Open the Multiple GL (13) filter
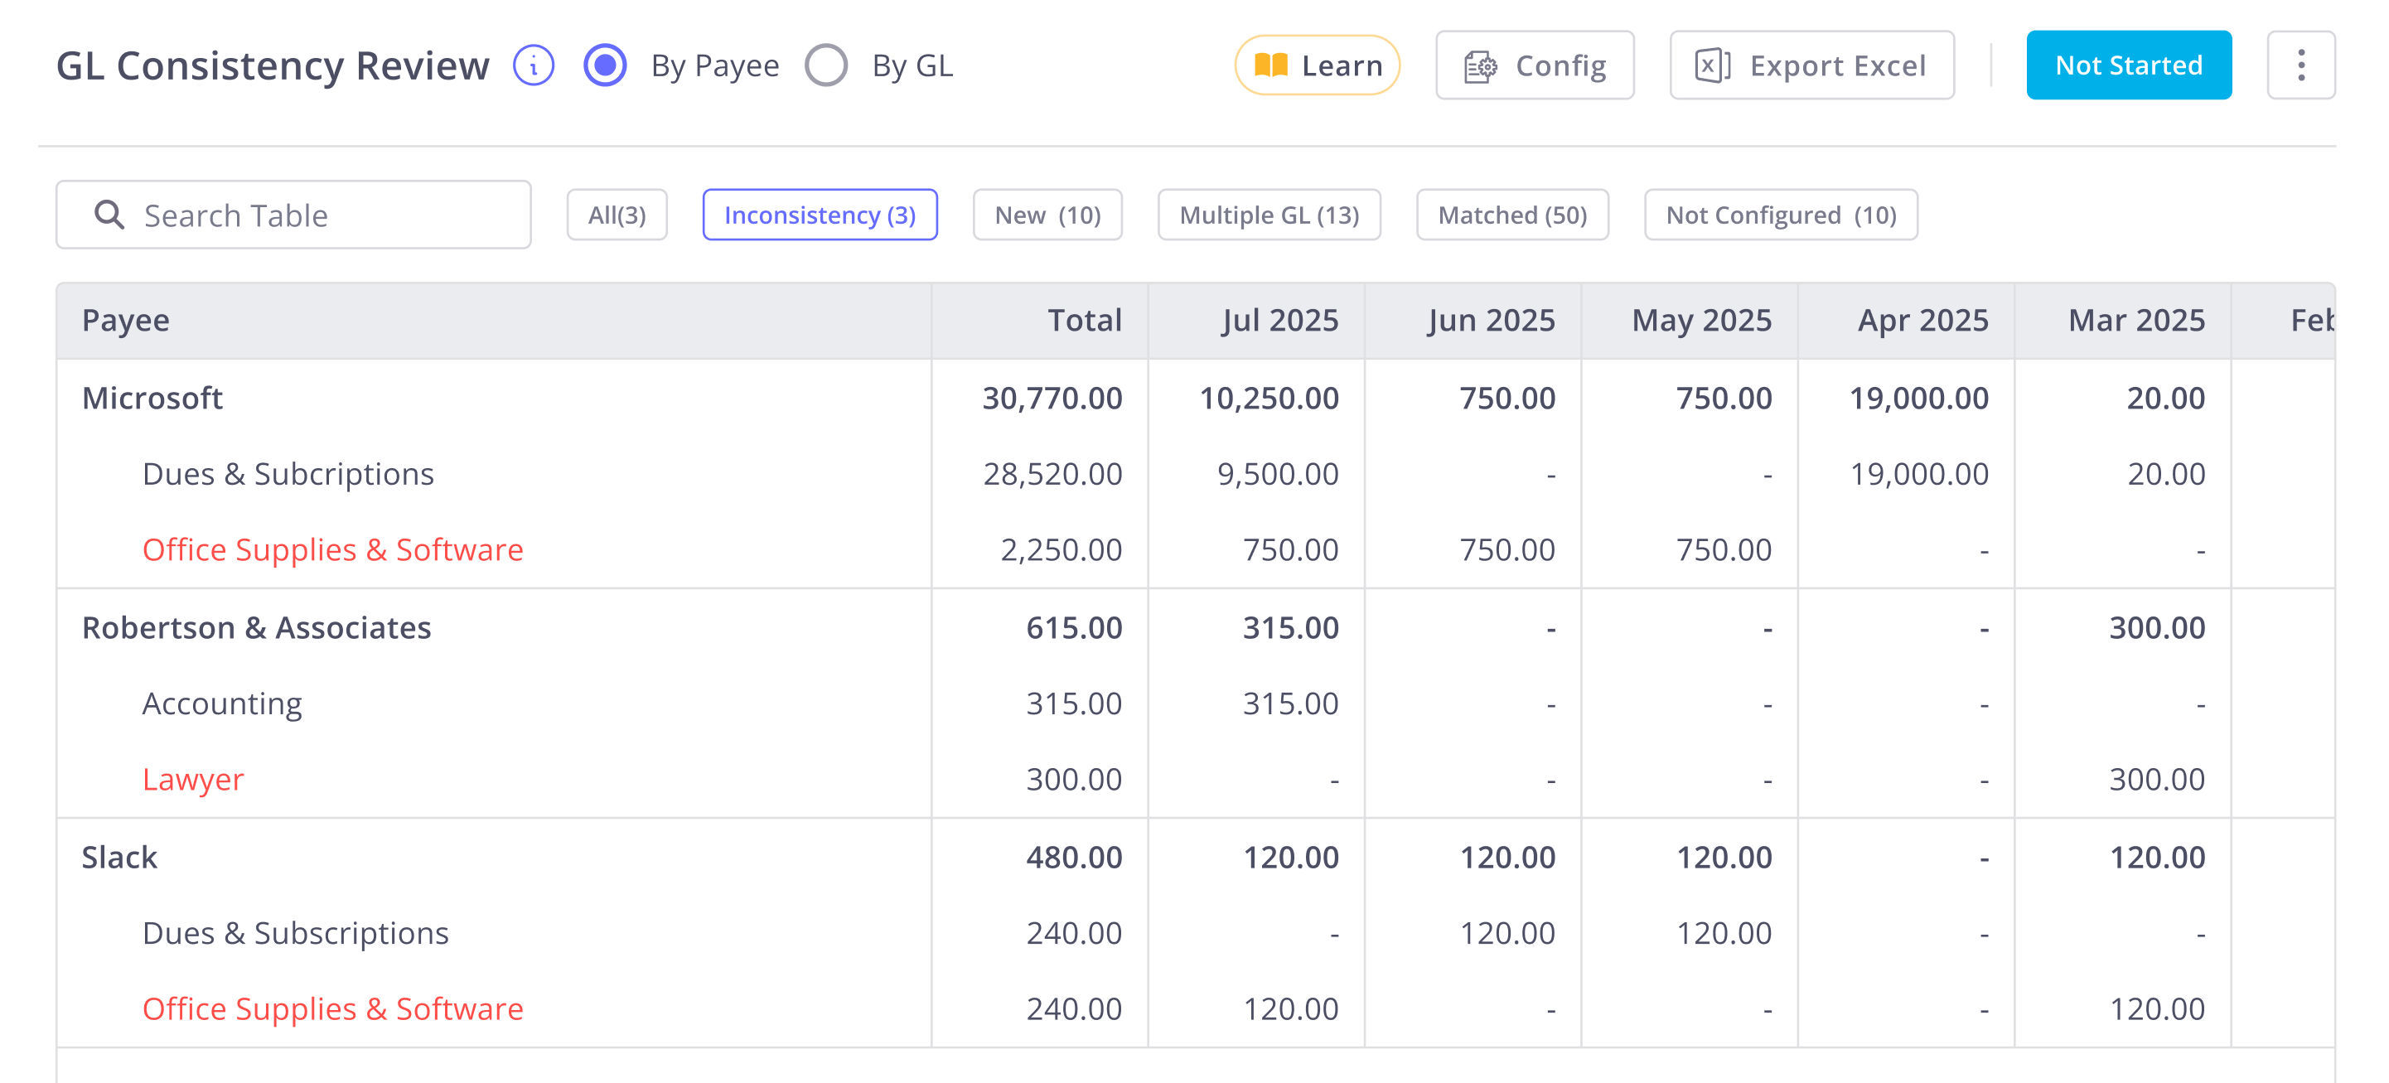Image resolution: width=2389 pixels, height=1083 pixels. click(1269, 215)
